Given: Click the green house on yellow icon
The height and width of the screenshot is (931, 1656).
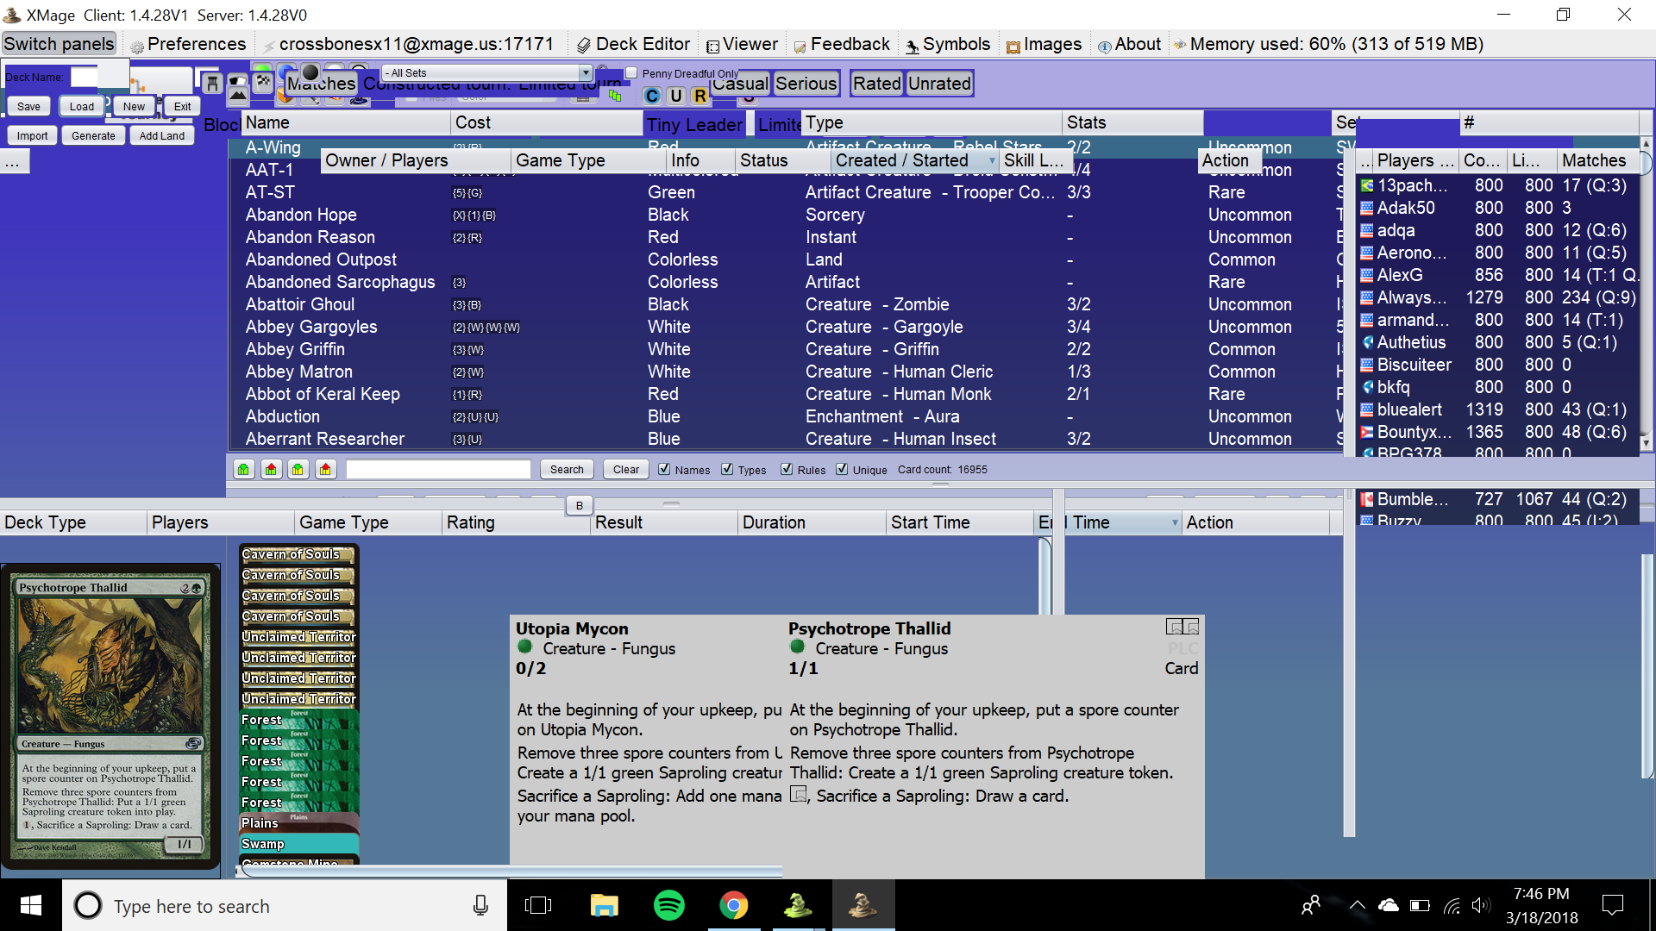Looking at the screenshot, I should [x=298, y=469].
